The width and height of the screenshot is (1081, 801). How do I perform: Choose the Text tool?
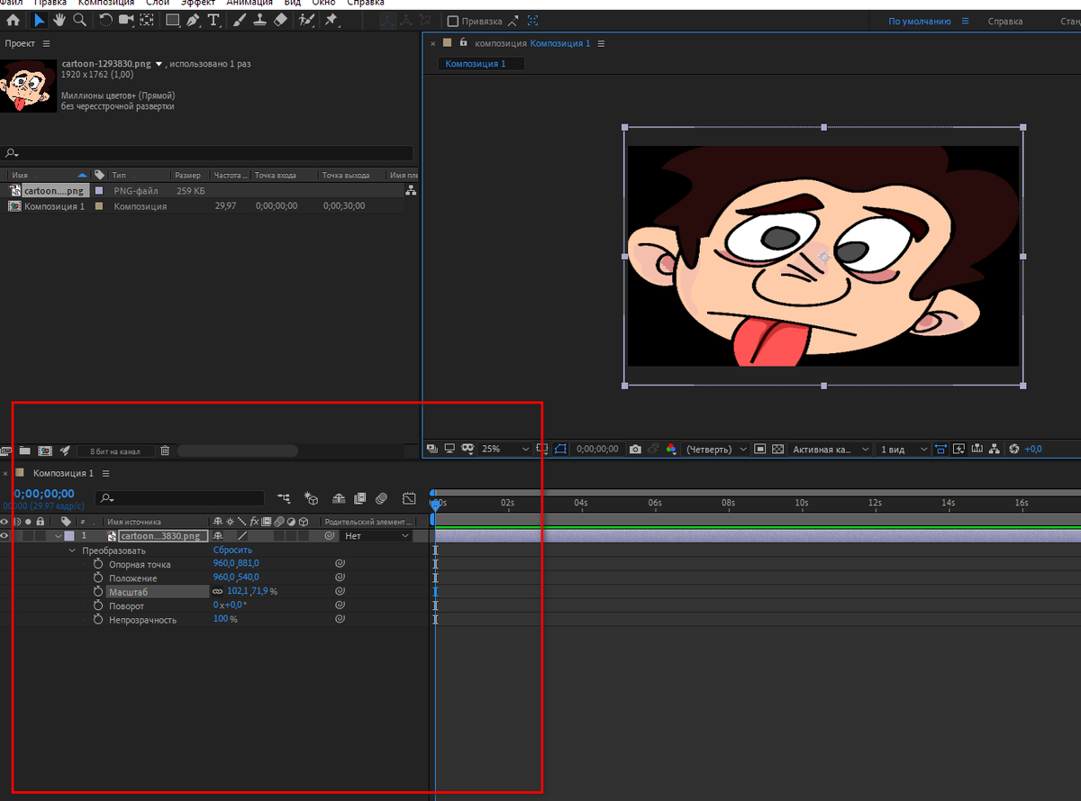pyautogui.click(x=213, y=20)
